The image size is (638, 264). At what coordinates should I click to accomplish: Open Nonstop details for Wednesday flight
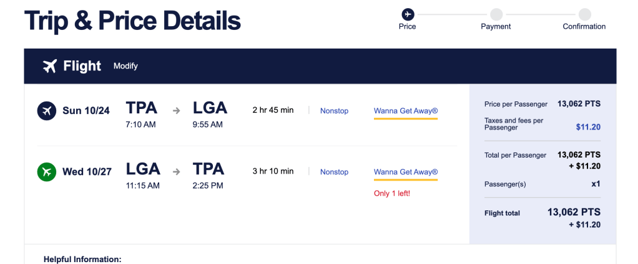[334, 172]
